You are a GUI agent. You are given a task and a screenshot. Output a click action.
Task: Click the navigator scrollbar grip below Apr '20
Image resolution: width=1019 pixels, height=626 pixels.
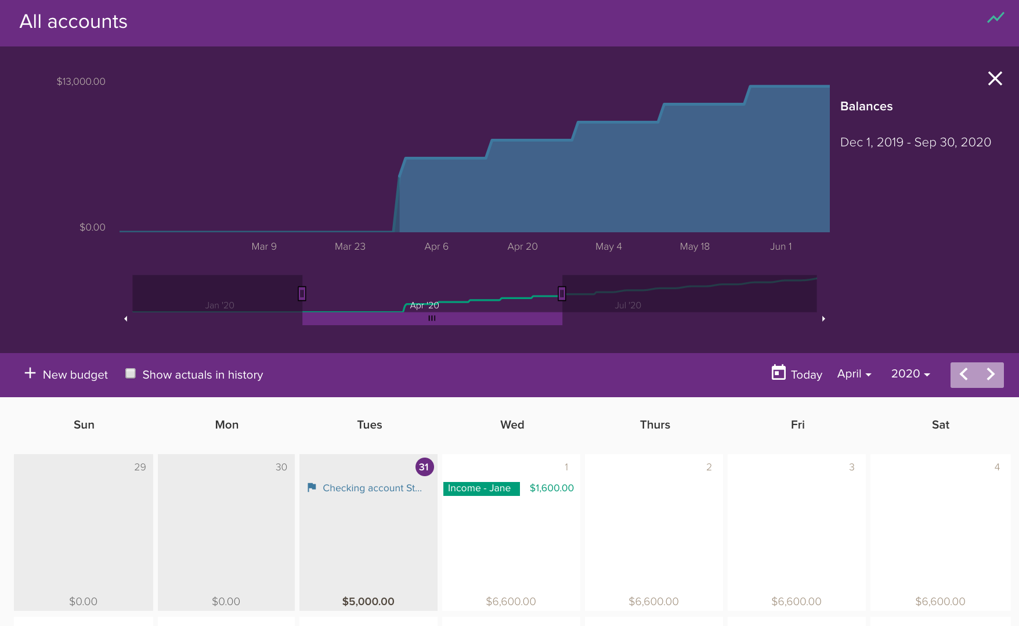tap(432, 318)
